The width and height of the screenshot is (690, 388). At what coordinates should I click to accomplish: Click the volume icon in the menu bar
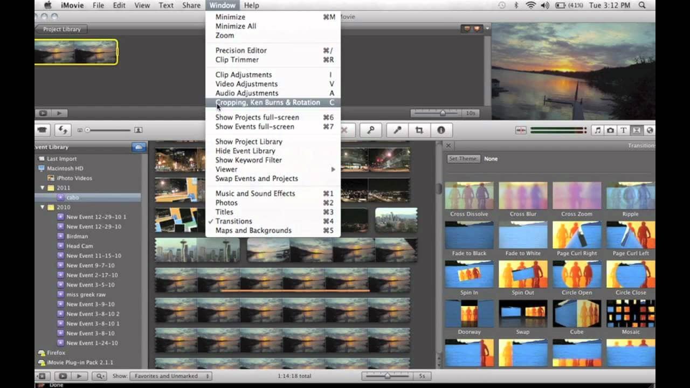point(544,5)
